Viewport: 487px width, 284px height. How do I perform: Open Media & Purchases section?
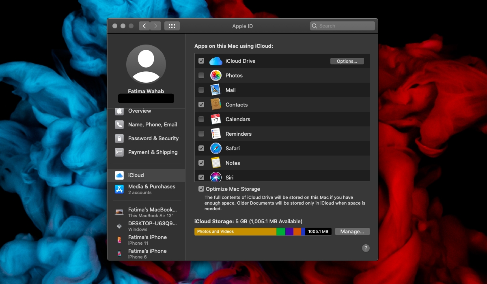pos(147,189)
